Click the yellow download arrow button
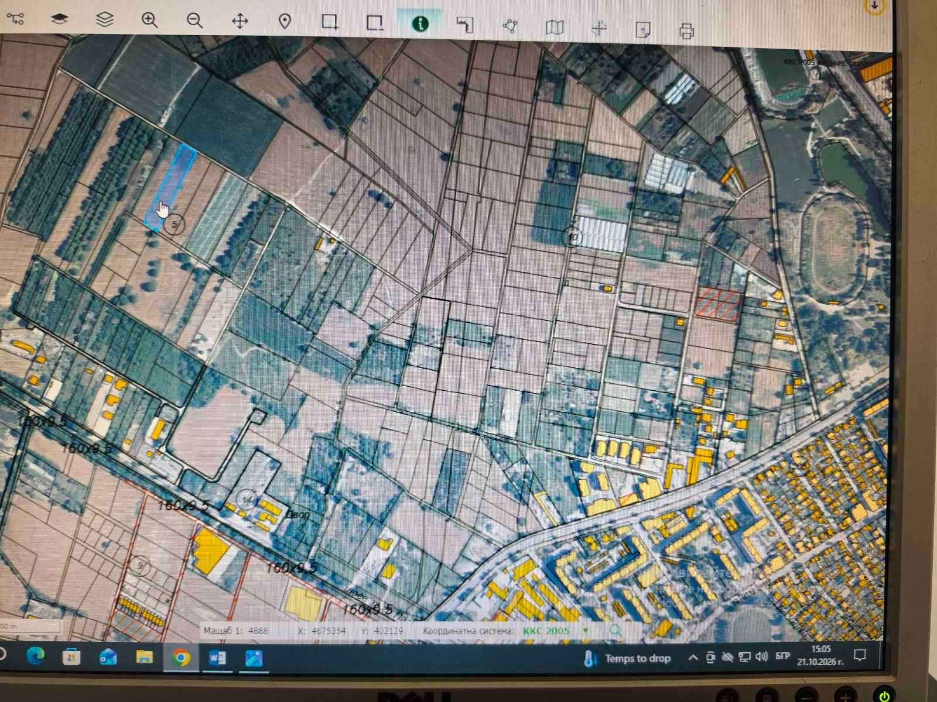The image size is (937, 702). (x=874, y=5)
